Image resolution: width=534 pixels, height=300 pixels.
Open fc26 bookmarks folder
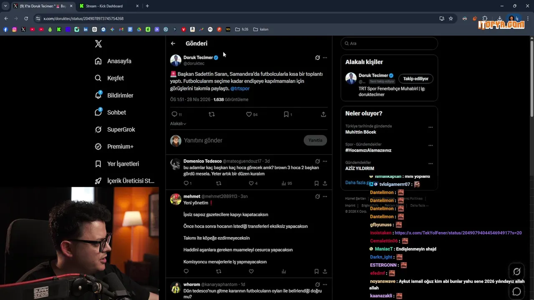(x=242, y=30)
